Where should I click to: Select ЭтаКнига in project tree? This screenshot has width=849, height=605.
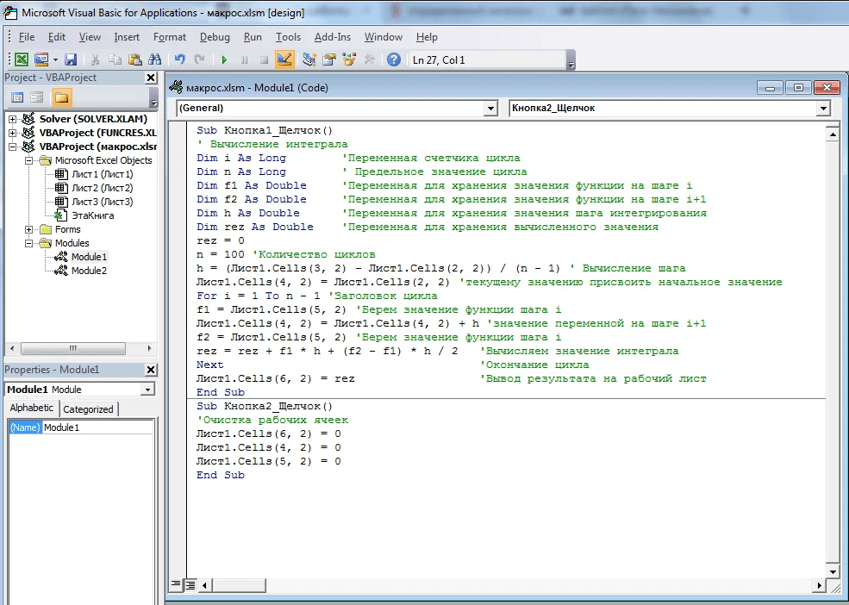(x=92, y=215)
